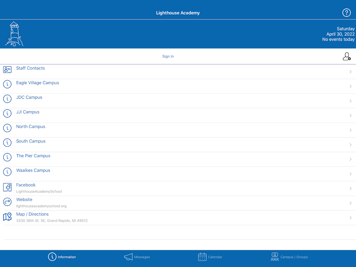The height and width of the screenshot is (267, 356).
Task: Switch to the Messages tab label
Action: point(142,257)
